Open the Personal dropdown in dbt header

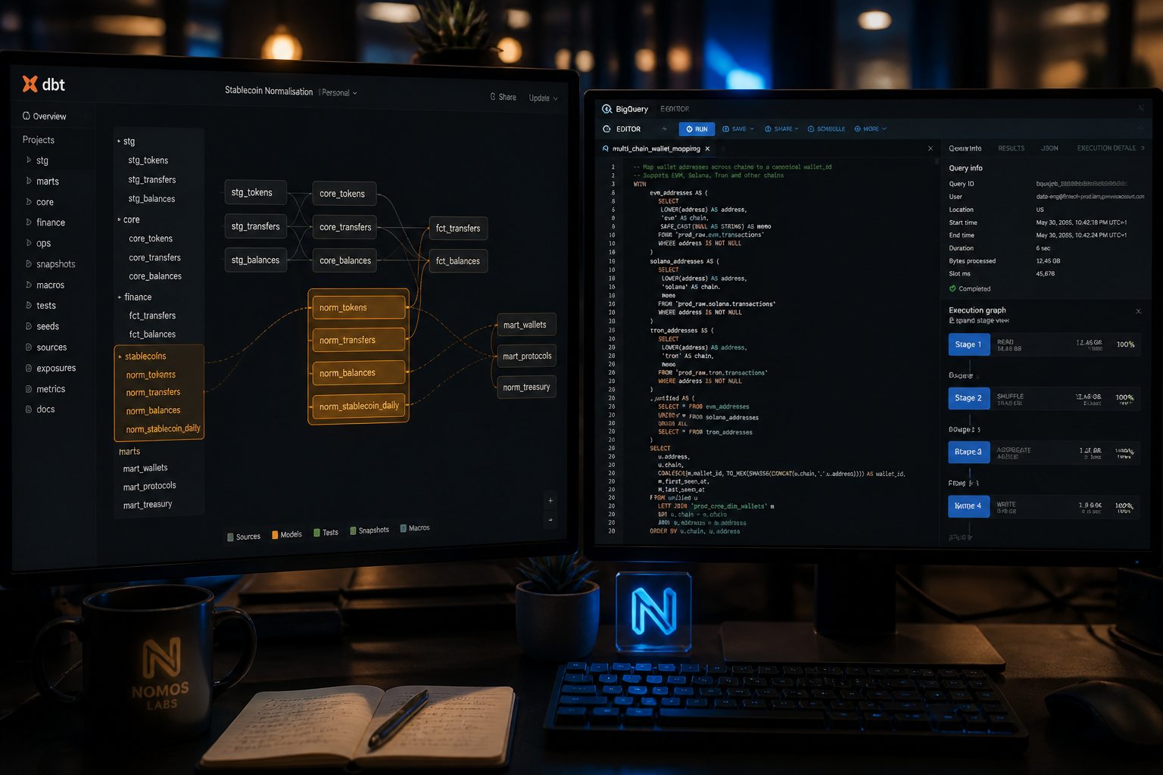[338, 92]
